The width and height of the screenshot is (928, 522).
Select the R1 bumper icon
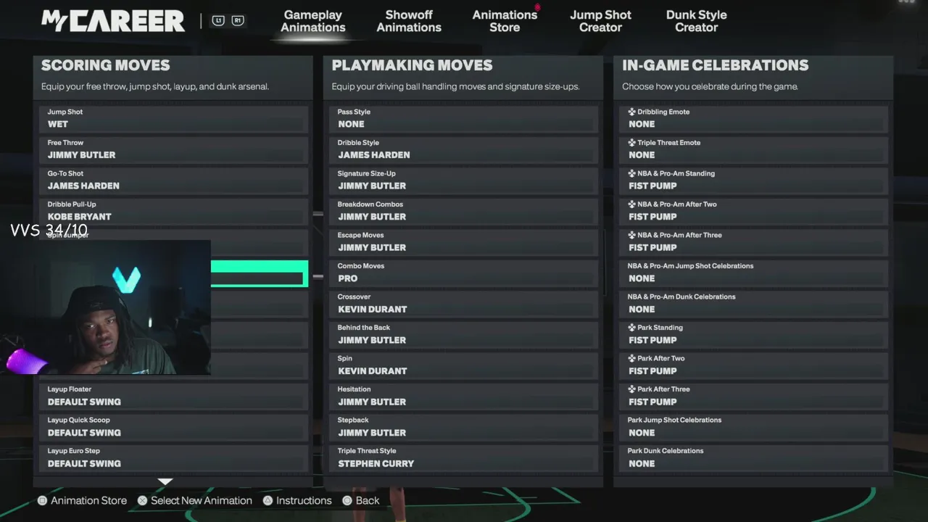tap(237, 20)
